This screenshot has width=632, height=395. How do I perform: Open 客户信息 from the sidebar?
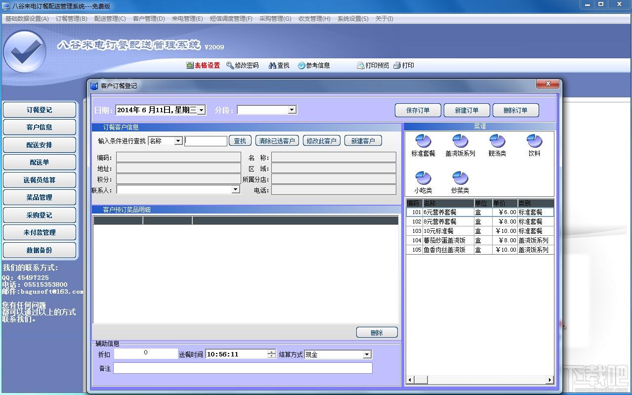(x=40, y=127)
